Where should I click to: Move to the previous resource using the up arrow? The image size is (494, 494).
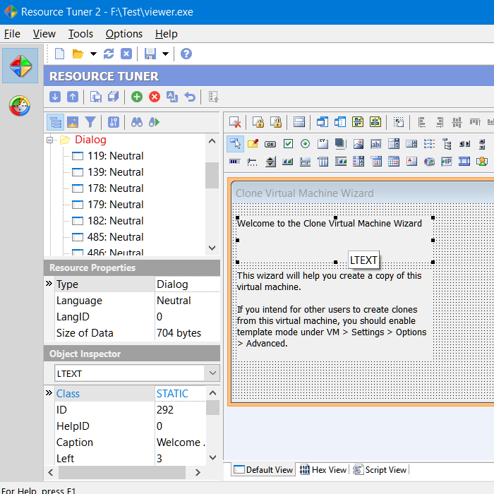[73, 97]
